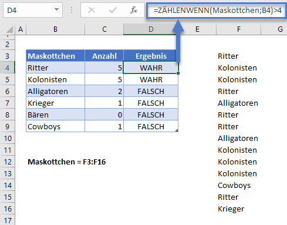287x225 pixels.
Task: Select cell F15 containing Ritter
Action: click(238, 197)
